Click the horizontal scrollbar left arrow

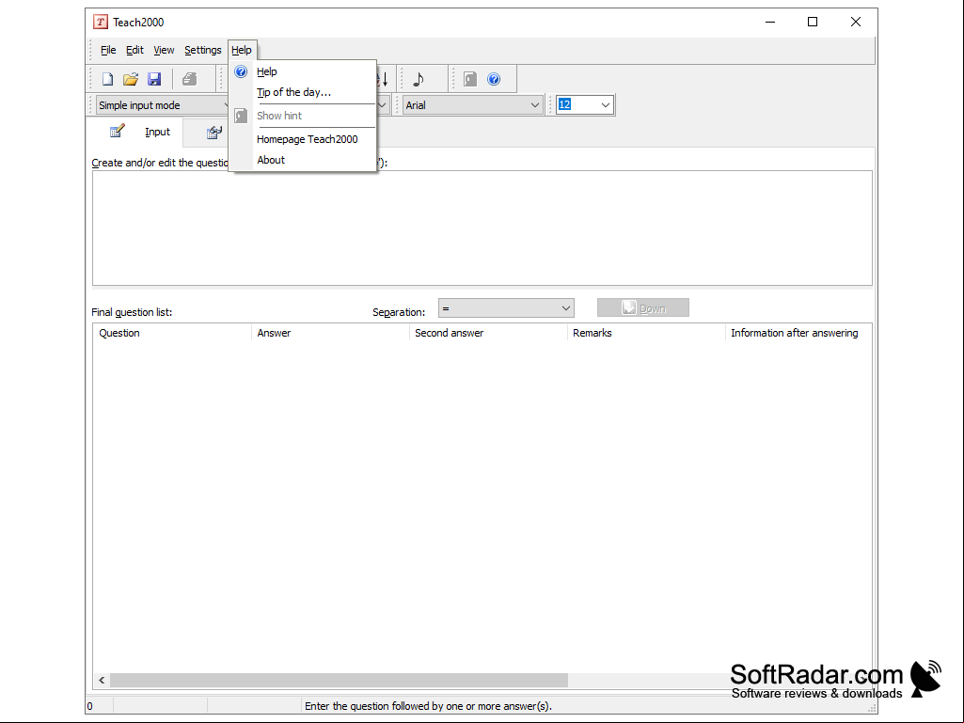click(x=103, y=681)
